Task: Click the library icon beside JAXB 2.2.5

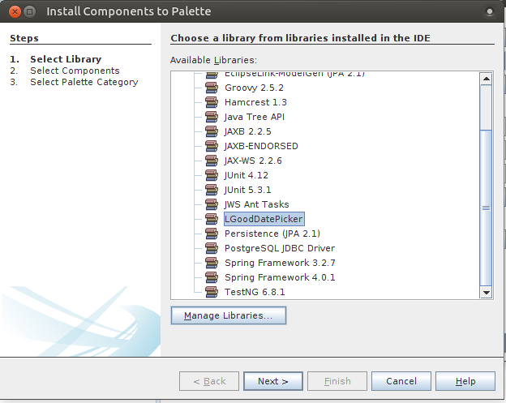Action: [x=212, y=131]
